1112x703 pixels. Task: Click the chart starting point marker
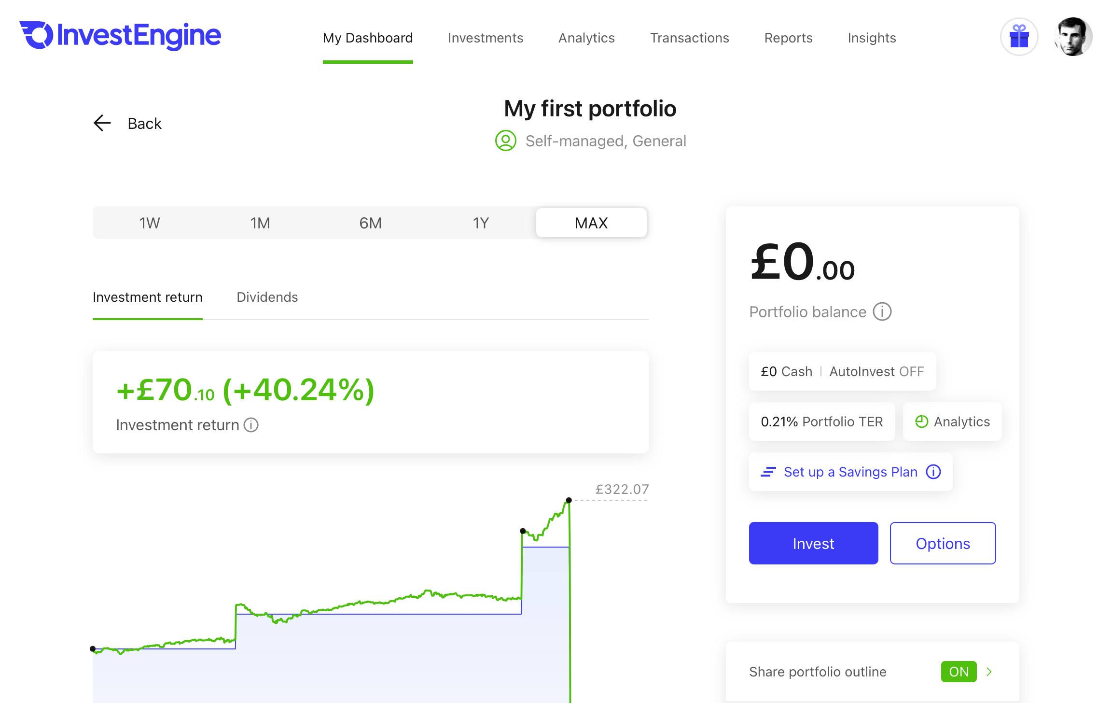coord(93,648)
